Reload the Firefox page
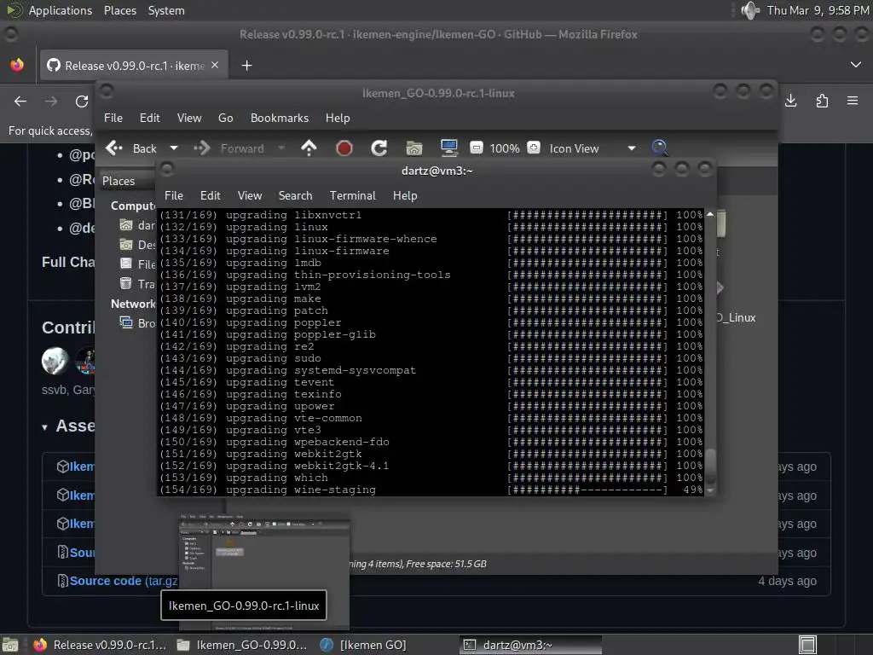Viewport: 873px width, 655px height. point(82,101)
